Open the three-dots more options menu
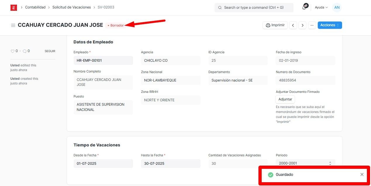The width and height of the screenshot is (371, 186). click(x=312, y=25)
